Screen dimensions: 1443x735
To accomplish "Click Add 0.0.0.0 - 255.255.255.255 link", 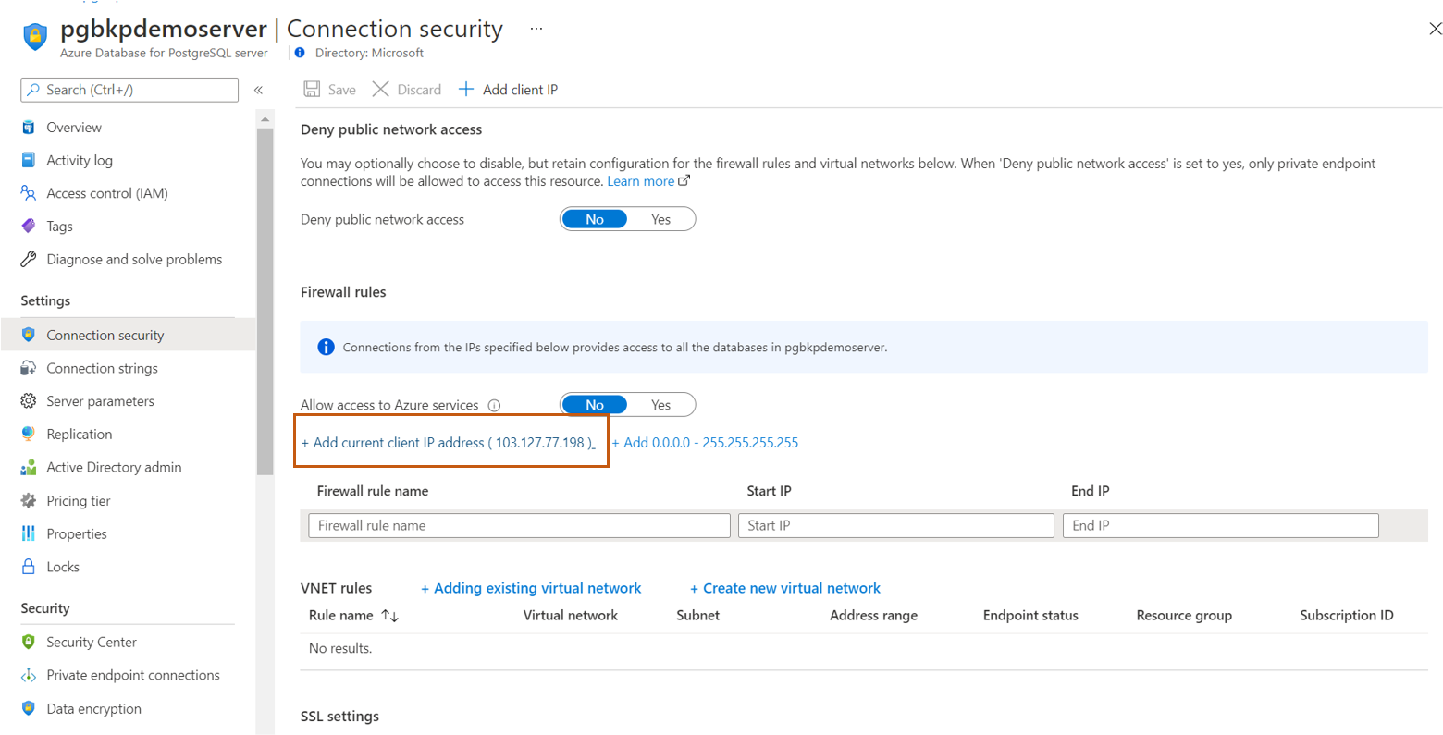I will pyautogui.click(x=705, y=443).
